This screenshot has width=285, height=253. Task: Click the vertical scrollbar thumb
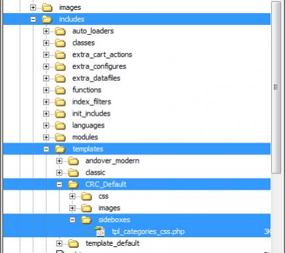point(276,87)
